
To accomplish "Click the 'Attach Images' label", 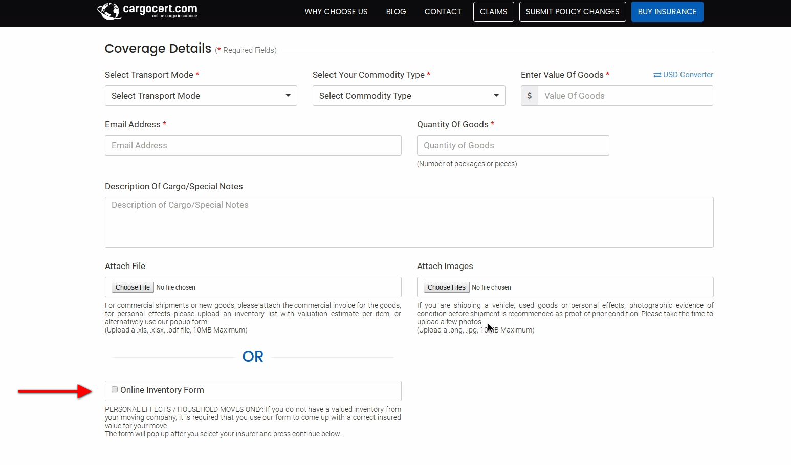I will (x=445, y=266).
